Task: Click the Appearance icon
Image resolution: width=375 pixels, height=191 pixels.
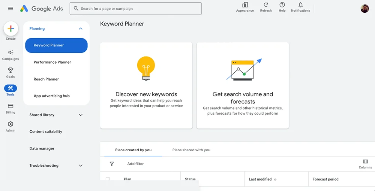Action: click(245, 5)
